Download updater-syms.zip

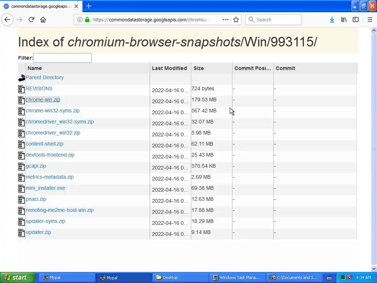(45, 221)
